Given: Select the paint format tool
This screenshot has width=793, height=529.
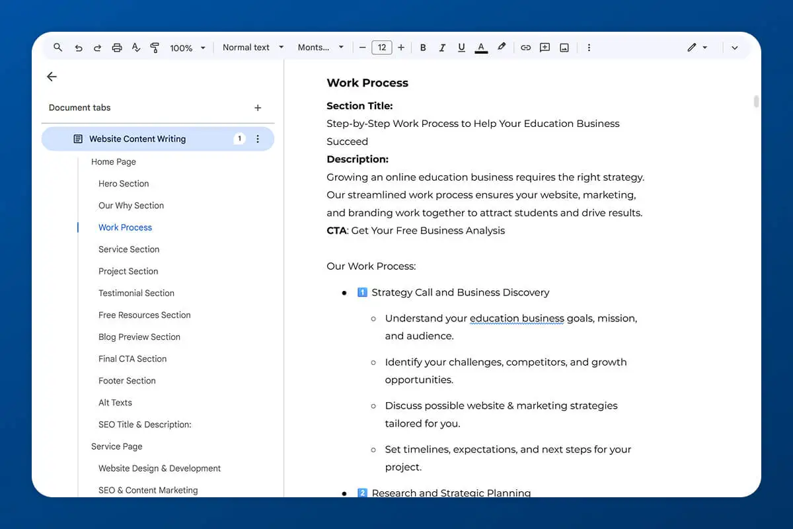Looking at the screenshot, I should [155, 47].
